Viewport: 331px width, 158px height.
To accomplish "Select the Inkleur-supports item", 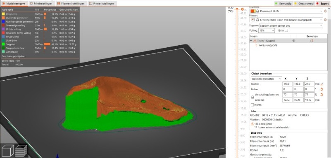I will [268, 45].
